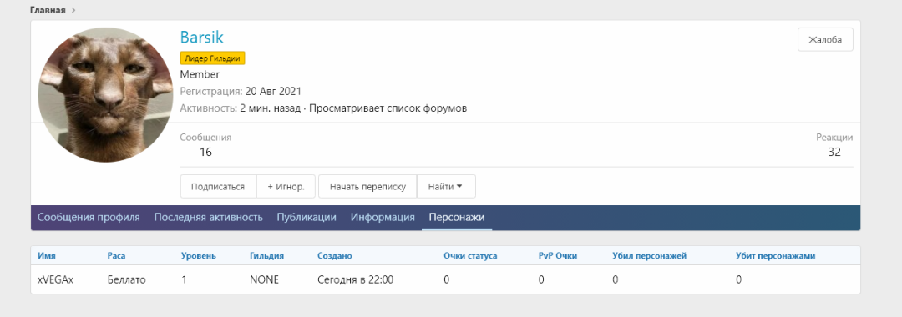
Task: Expand the Найти dropdown menu
Action: (446, 187)
